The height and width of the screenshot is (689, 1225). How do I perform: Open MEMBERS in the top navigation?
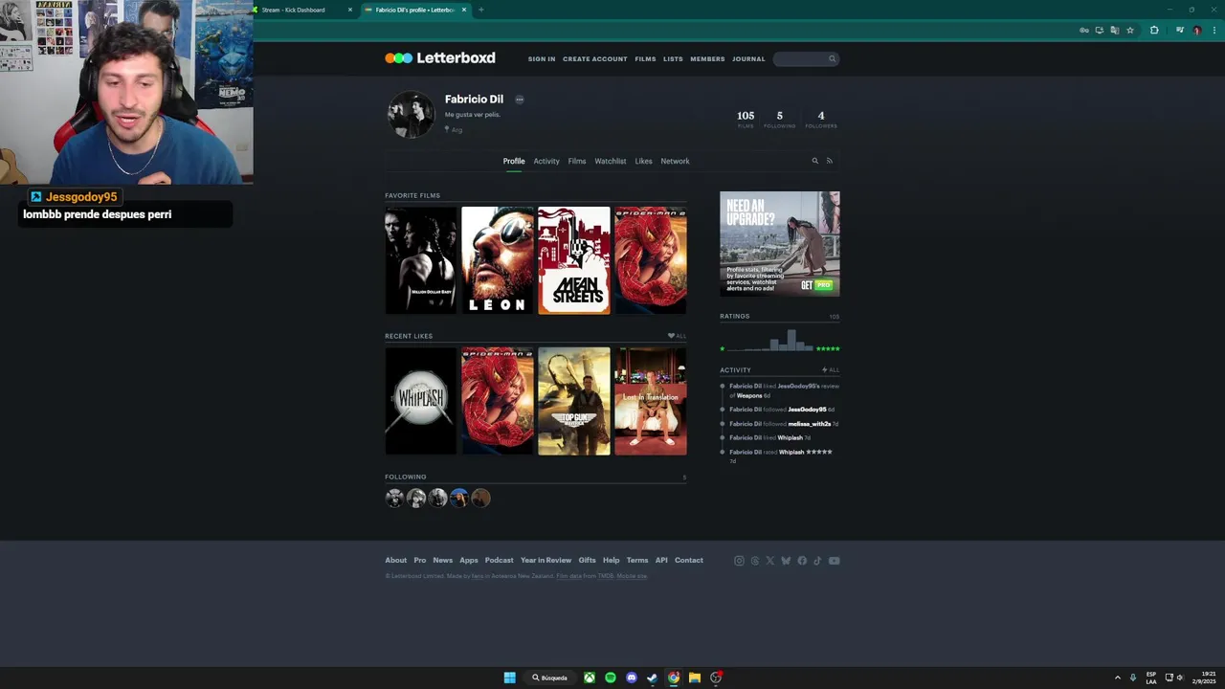(707, 59)
